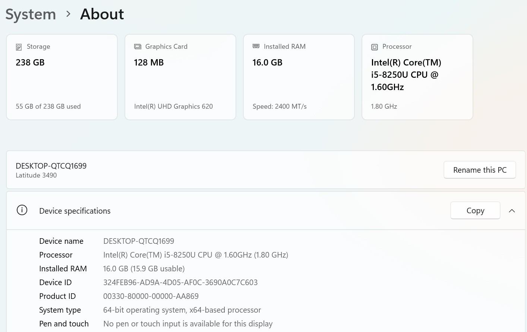Viewport: 527px width, 332px height.
Task: Click the PC name DESKTOP-QTCQ1699 header
Action: coord(51,166)
